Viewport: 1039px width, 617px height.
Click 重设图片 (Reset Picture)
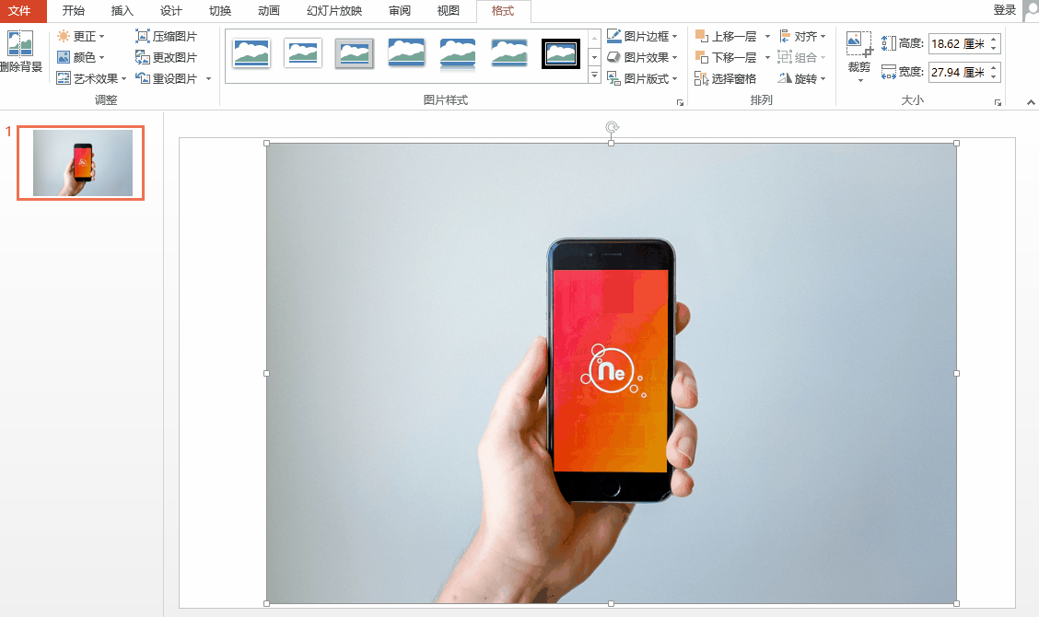tap(167, 79)
